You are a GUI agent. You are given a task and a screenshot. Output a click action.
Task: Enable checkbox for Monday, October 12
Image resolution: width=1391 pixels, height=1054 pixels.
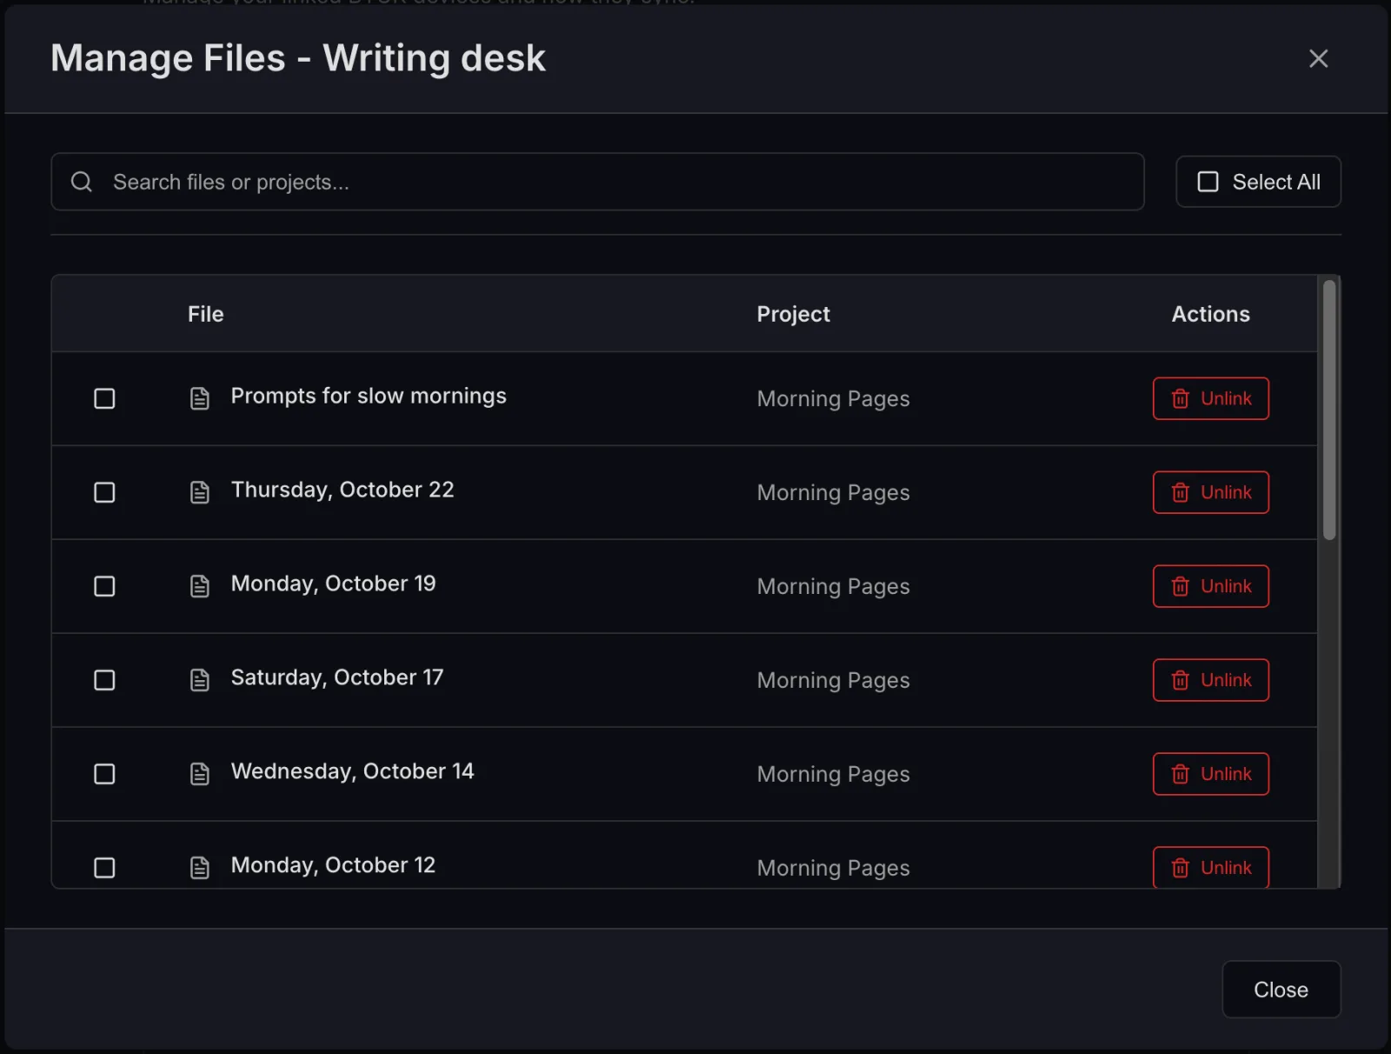point(104,868)
